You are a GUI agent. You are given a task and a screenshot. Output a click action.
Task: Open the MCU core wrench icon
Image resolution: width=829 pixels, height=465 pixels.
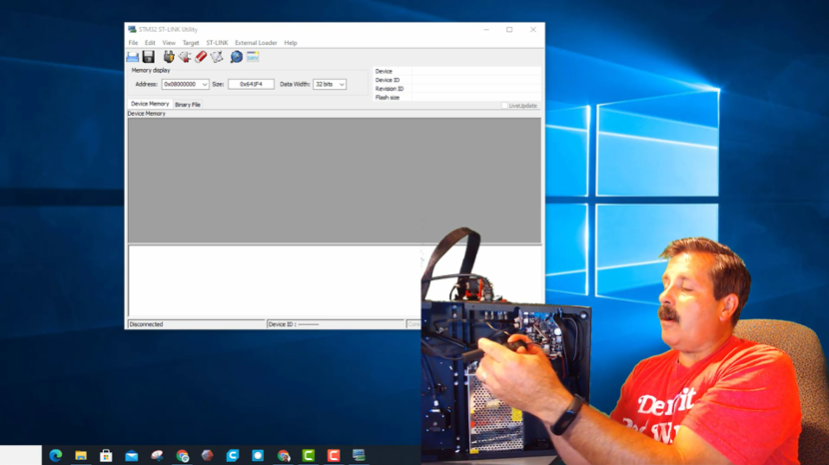point(237,57)
